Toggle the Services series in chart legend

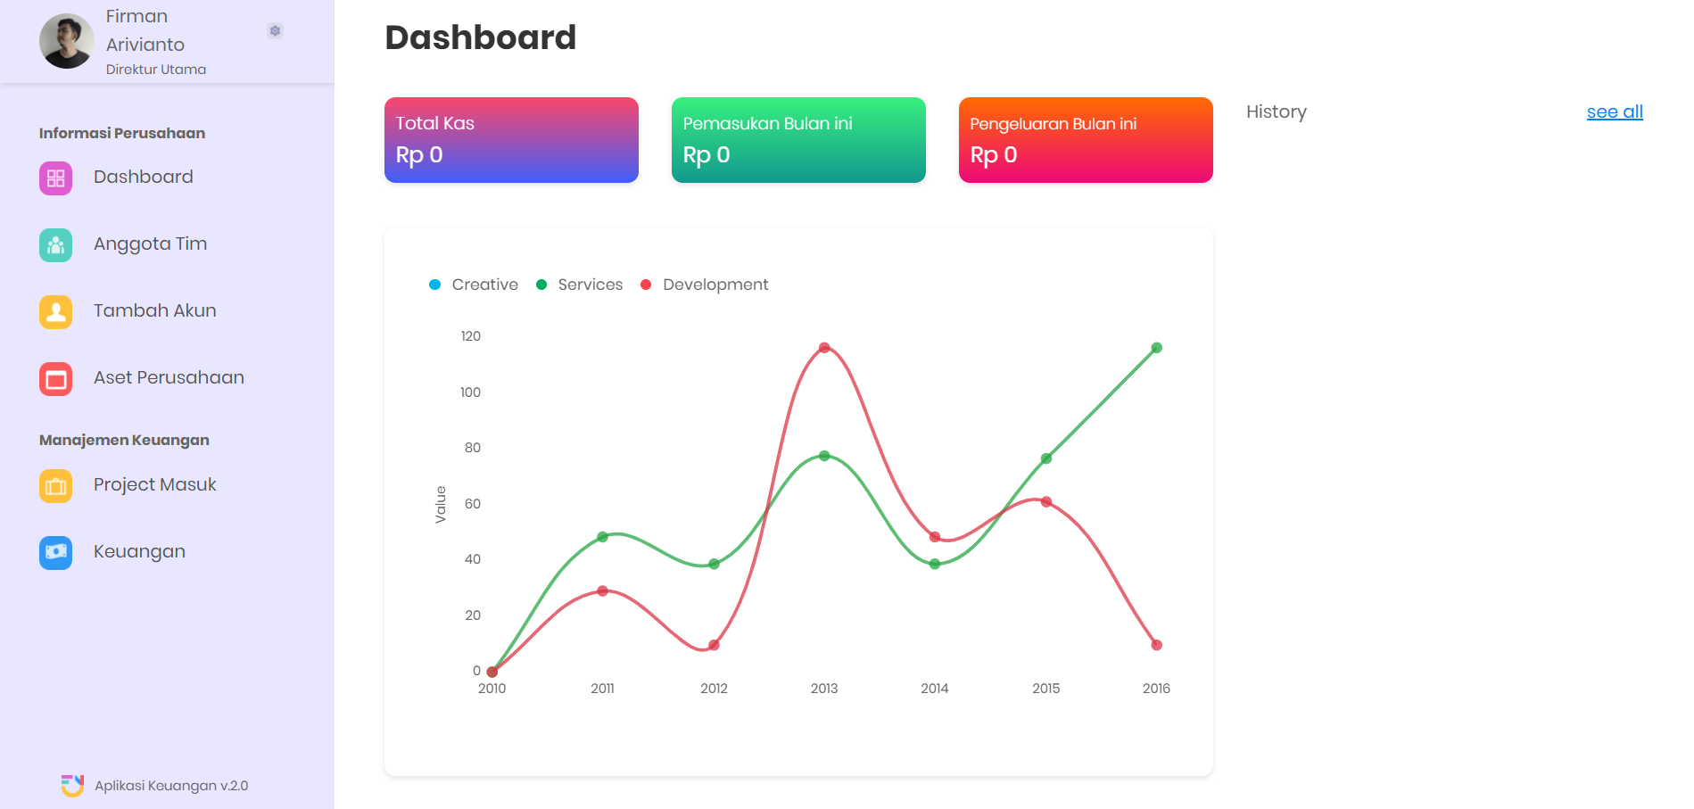[580, 285]
